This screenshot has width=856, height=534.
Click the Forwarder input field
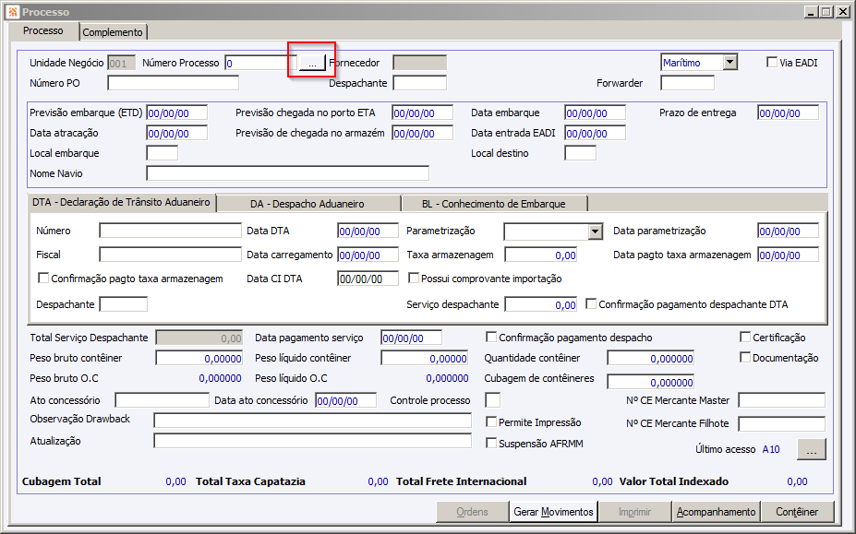click(687, 83)
